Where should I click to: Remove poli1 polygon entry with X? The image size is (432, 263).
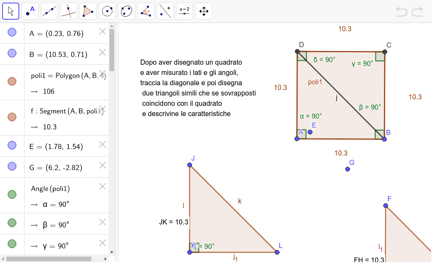[x=103, y=73]
